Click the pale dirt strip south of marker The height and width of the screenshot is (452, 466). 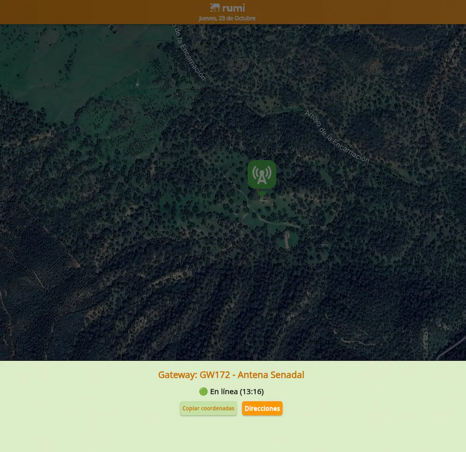pos(287,240)
